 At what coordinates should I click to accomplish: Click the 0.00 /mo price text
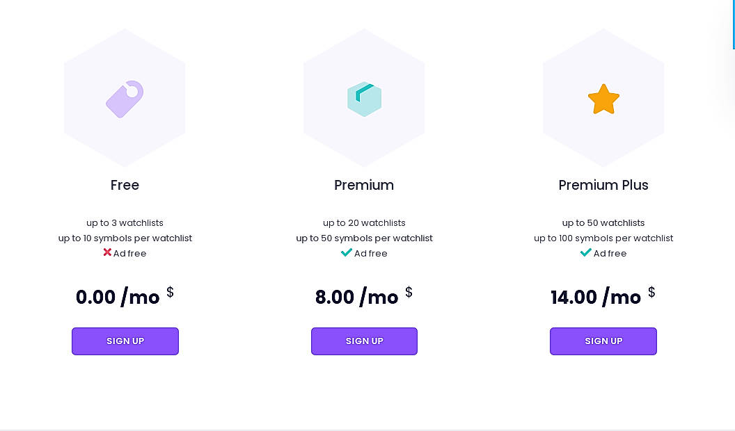click(x=118, y=298)
